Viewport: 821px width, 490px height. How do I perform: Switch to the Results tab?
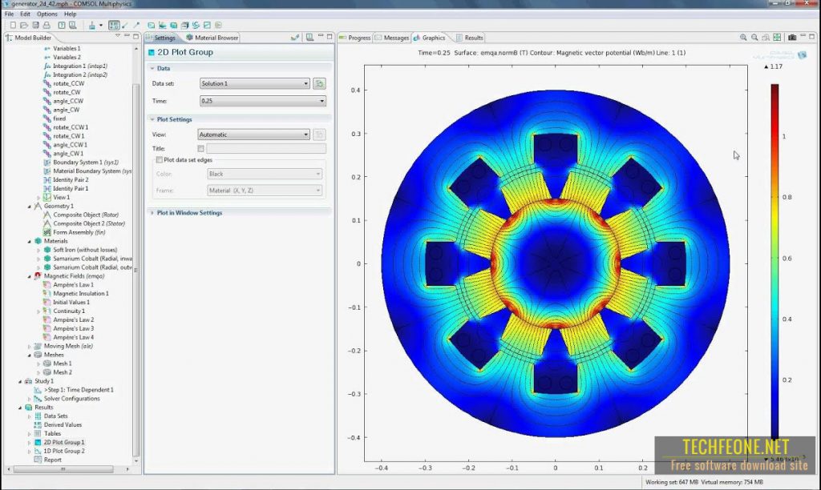470,38
